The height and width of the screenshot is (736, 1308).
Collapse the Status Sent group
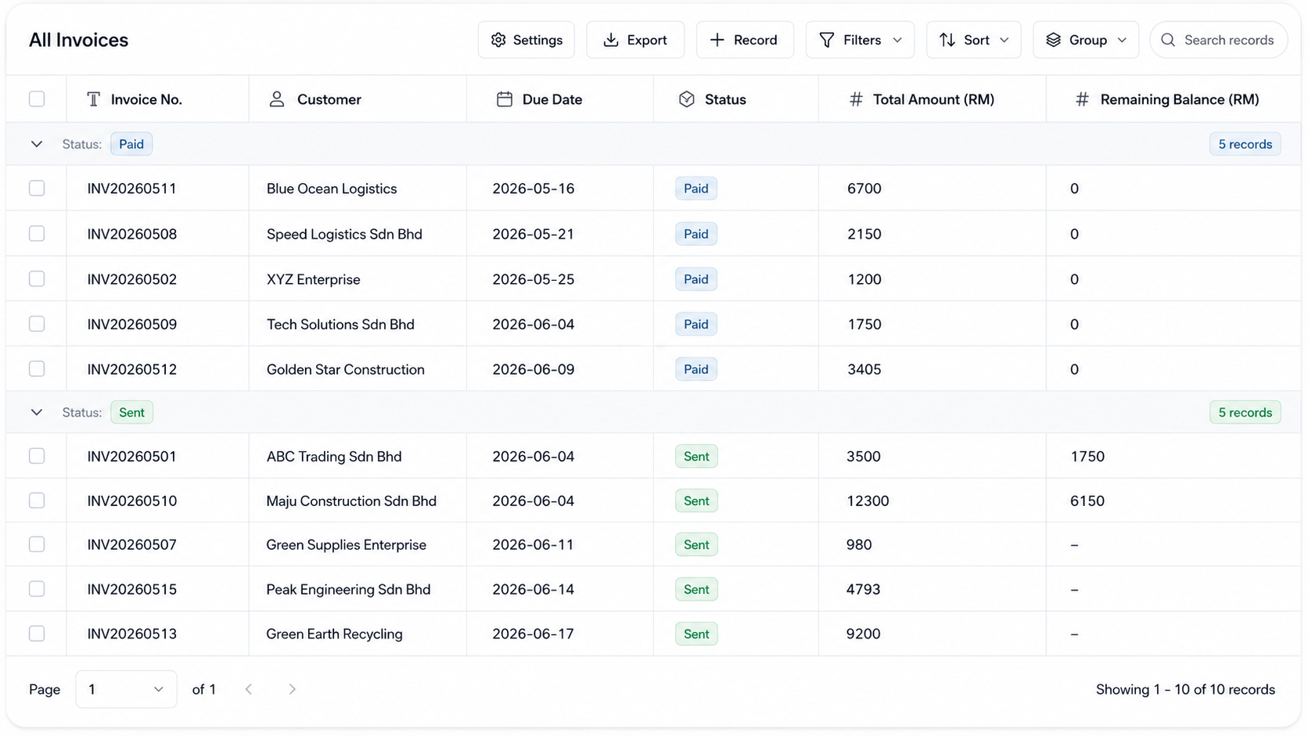[37, 412]
